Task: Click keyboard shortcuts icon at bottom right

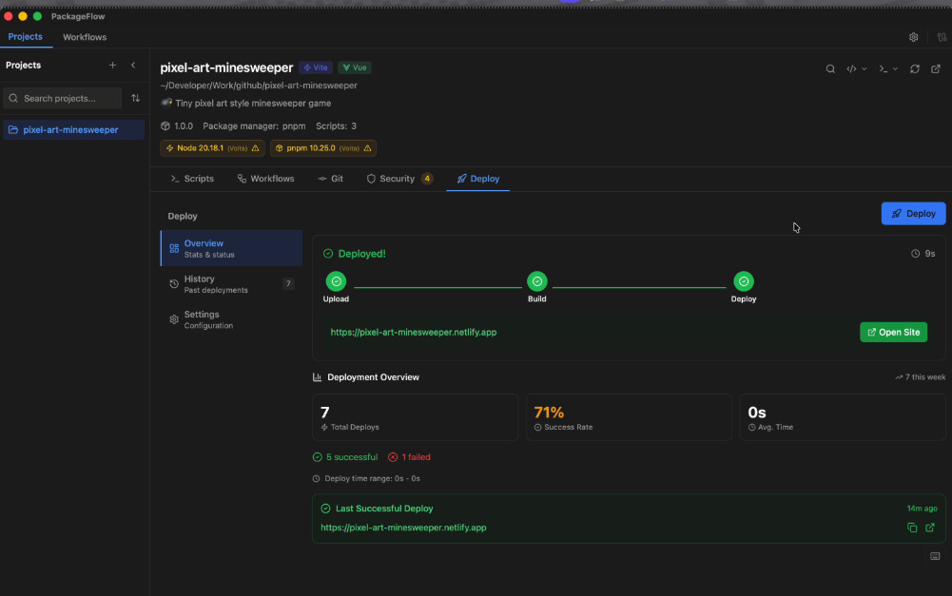Action: [x=935, y=556]
